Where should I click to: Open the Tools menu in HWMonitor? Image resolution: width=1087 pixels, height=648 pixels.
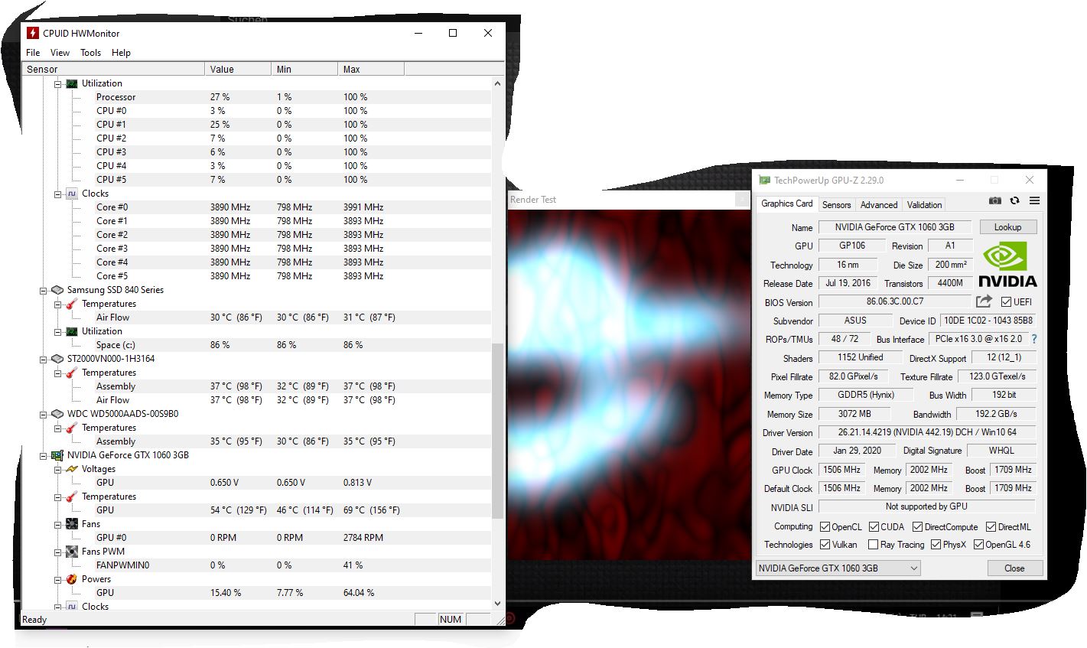[x=90, y=53]
